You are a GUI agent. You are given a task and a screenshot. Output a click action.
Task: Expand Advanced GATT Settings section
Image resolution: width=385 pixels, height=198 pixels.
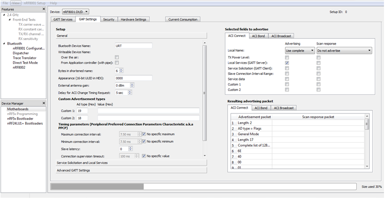pyautogui.click(x=131, y=170)
